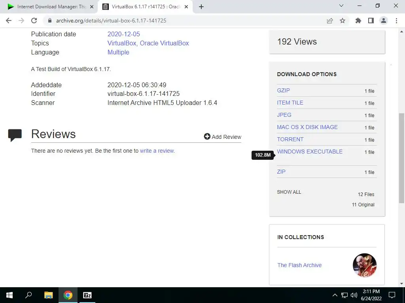Open Windows taskbar search
The width and height of the screenshot is (405, 303).
coord(28,295)
